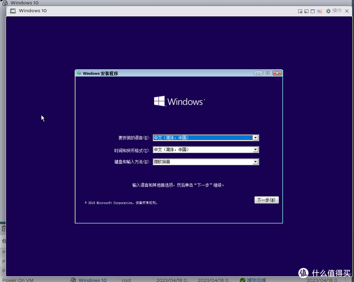This screenshot has height=282, width=354.
Task: Switch console to full window layout icon
Action: tap(313, 11)
